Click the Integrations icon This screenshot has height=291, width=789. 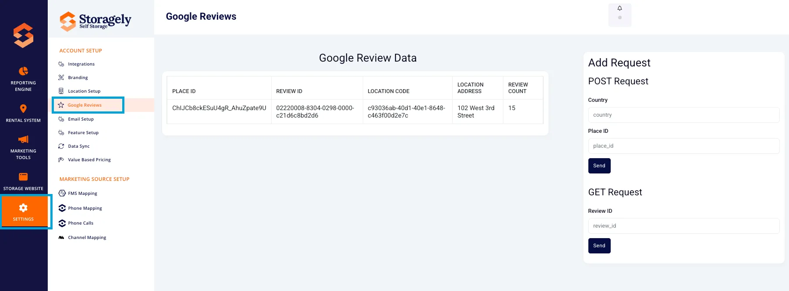tap(61, 64)
